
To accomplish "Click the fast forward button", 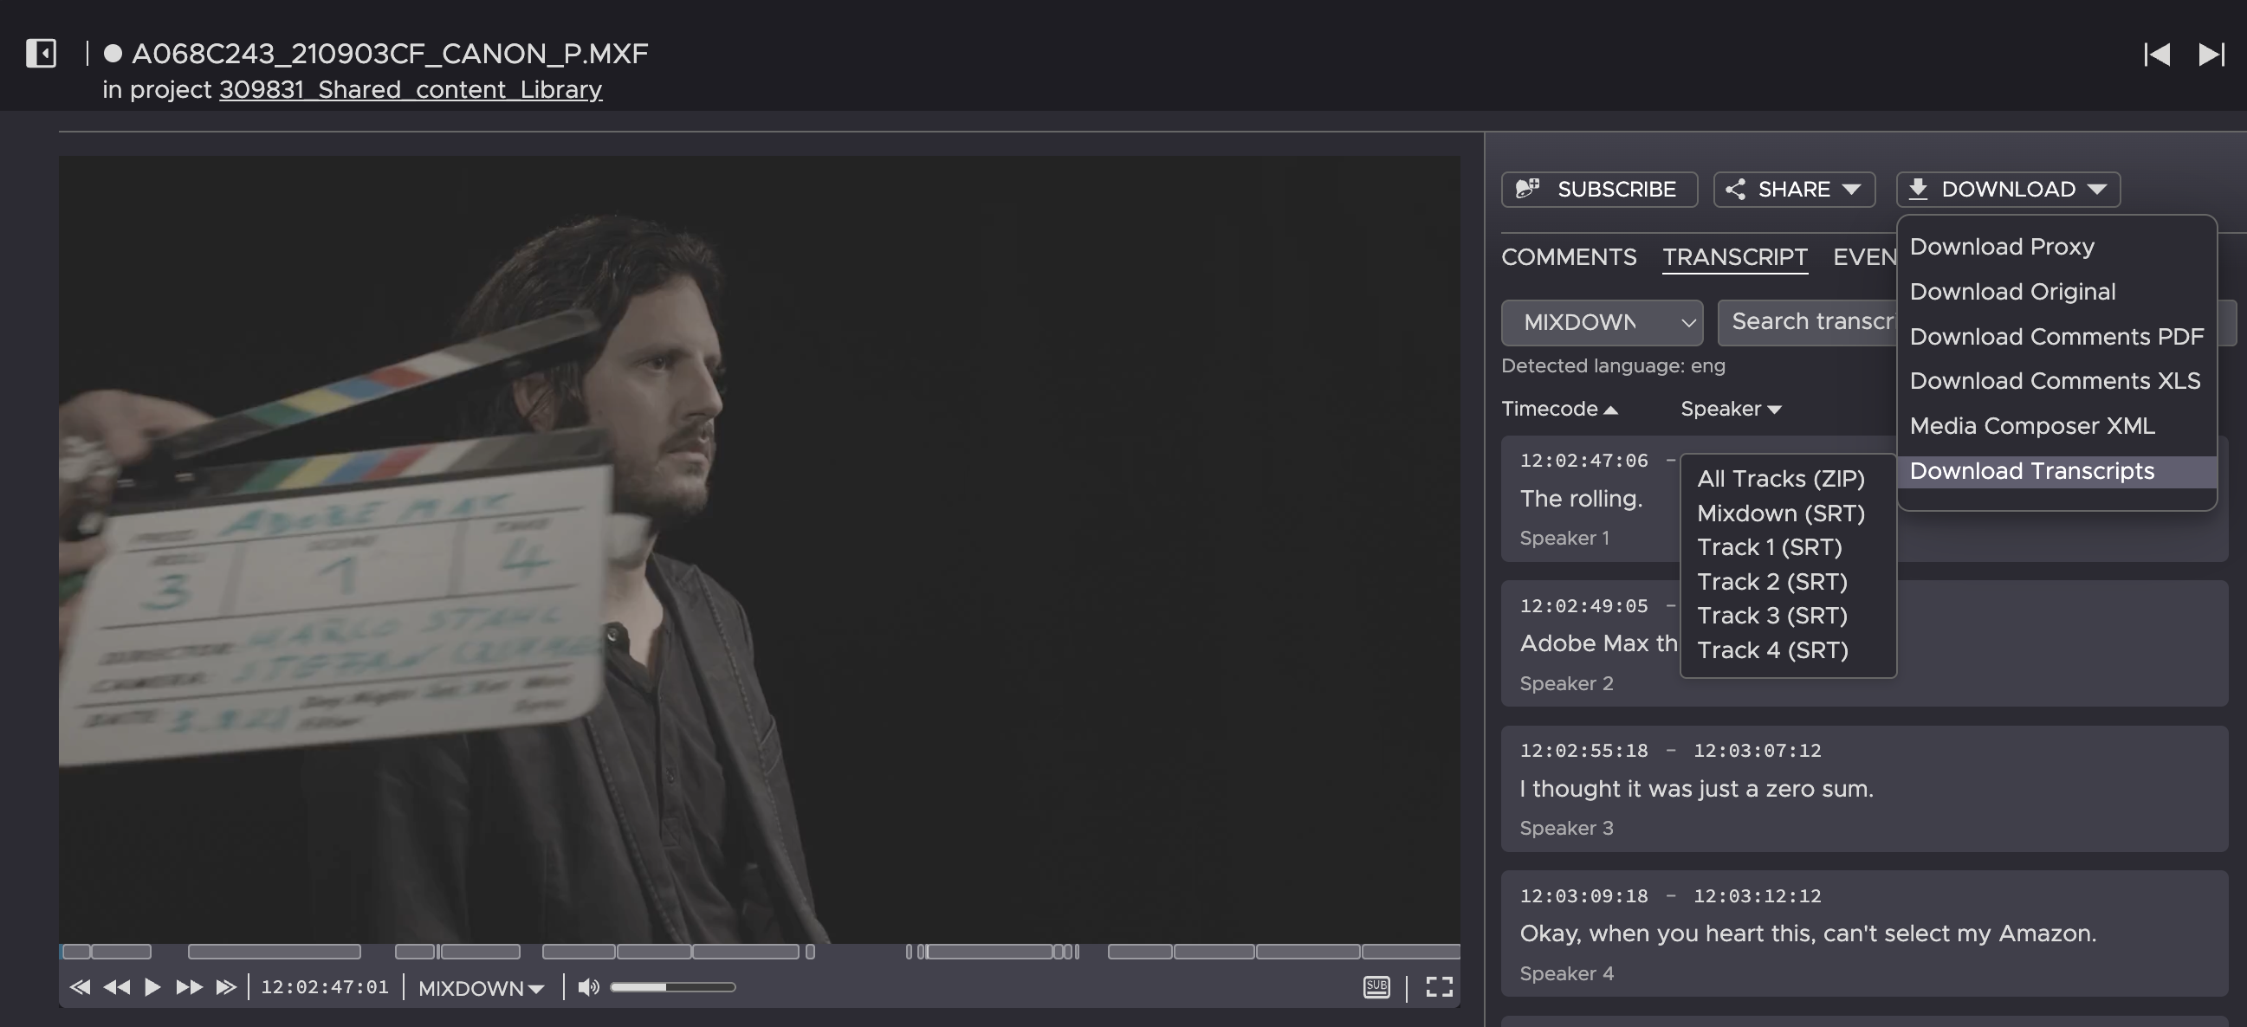I will click(189, 987).
